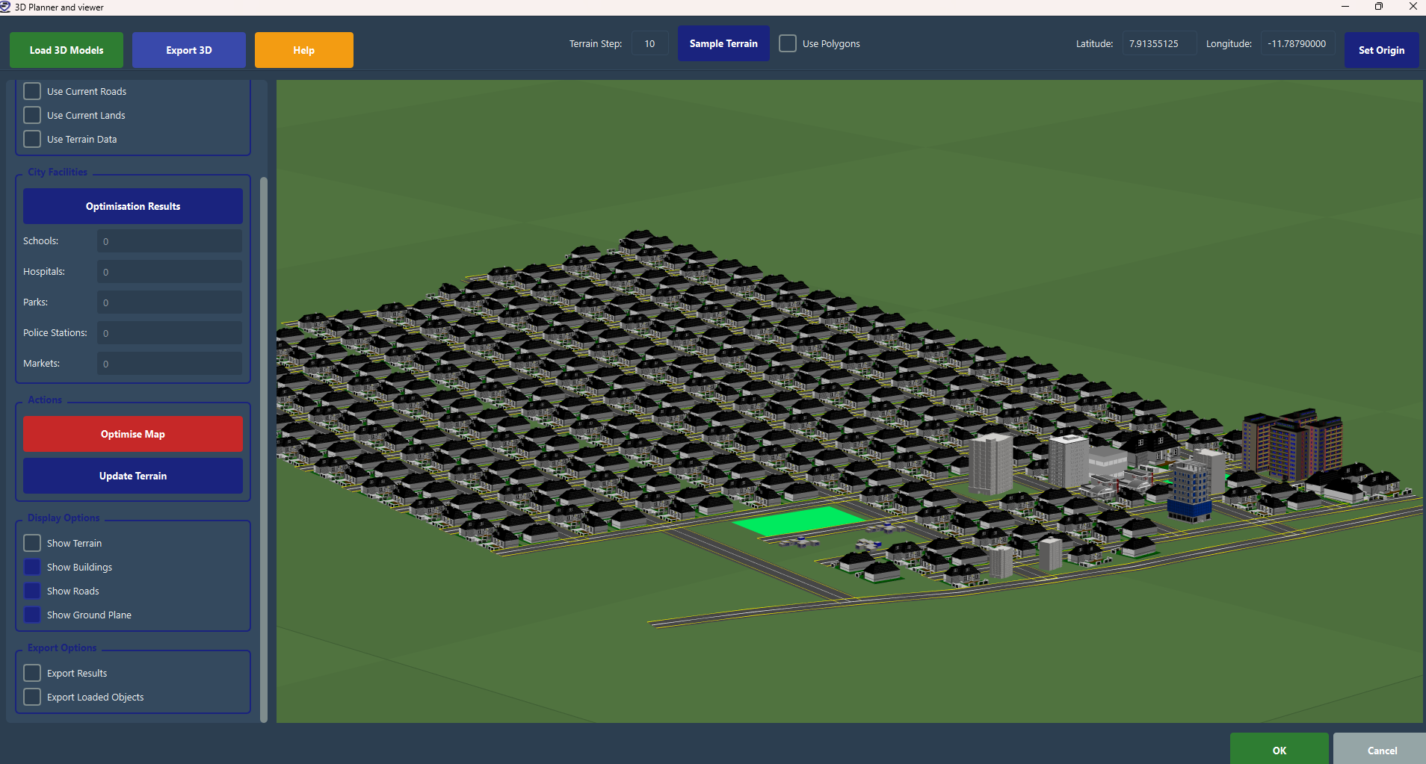Click the Police Stations count field

pyautogui.click(x=170, y=333)
